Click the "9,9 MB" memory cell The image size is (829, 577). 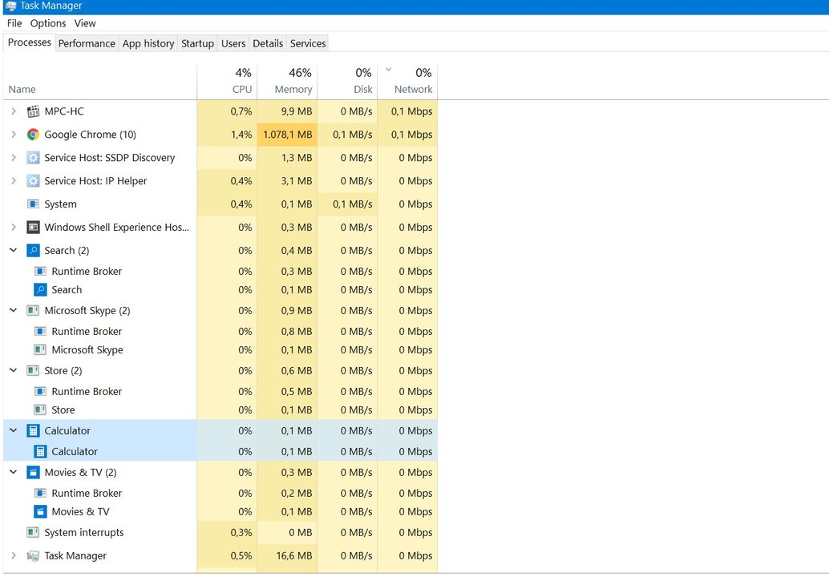click(x=288, y=111)
